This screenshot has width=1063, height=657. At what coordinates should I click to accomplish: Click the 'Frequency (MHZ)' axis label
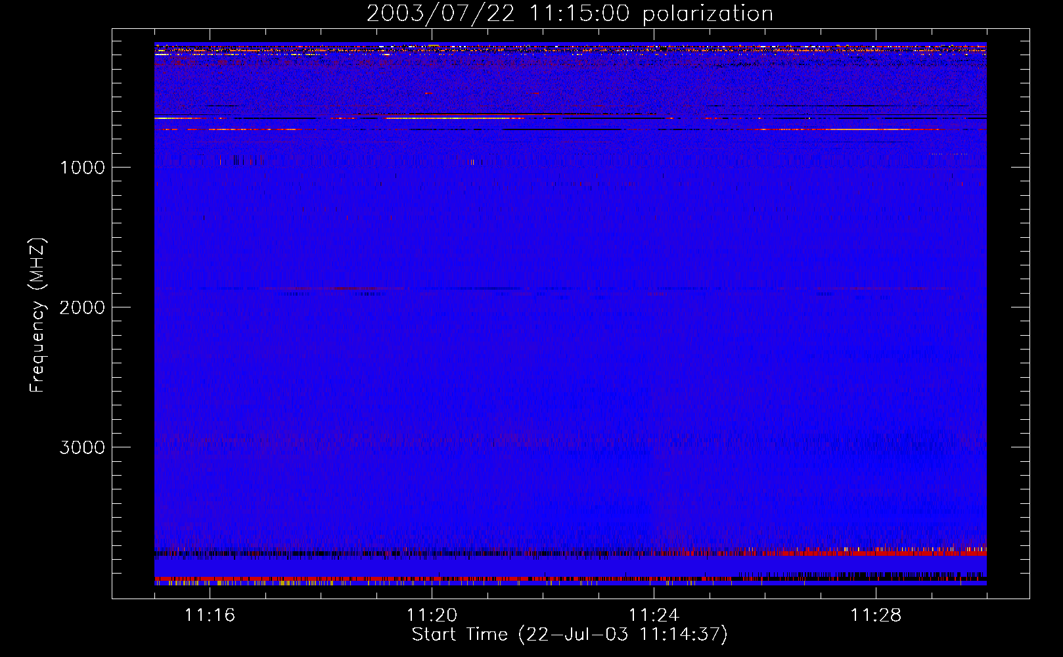(x=37, y=315)
